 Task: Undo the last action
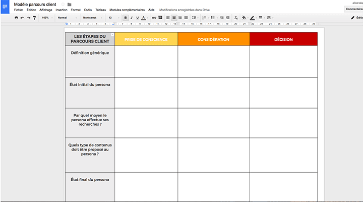[22, 18]
